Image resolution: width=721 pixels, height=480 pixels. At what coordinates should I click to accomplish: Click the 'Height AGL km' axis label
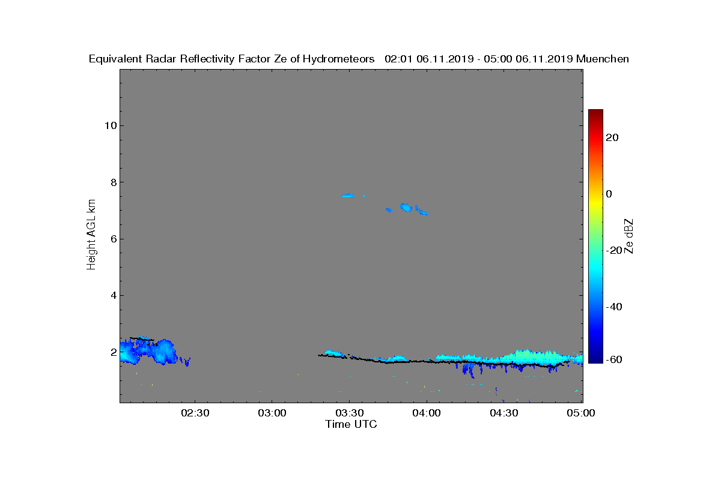(91, 235)
